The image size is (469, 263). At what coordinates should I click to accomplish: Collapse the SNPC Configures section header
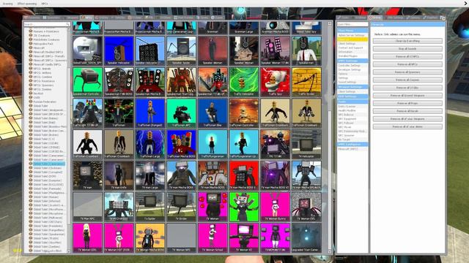point(352,145)
